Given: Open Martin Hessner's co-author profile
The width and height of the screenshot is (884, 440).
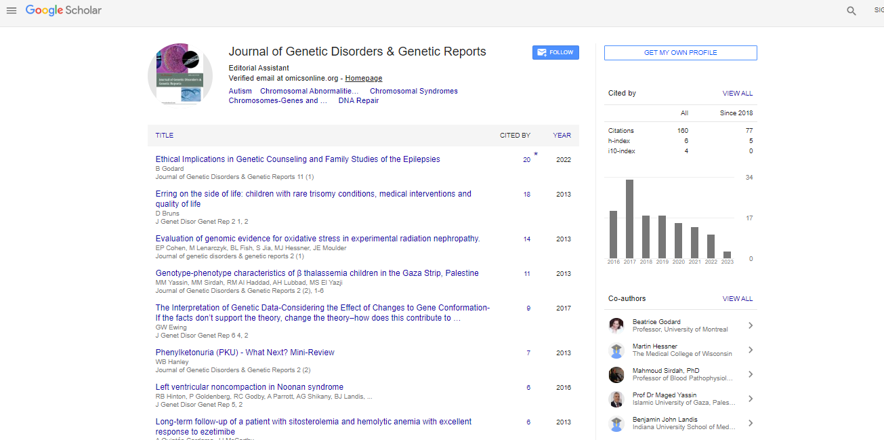Looking at the screenshot, I should tap(654, 346).
